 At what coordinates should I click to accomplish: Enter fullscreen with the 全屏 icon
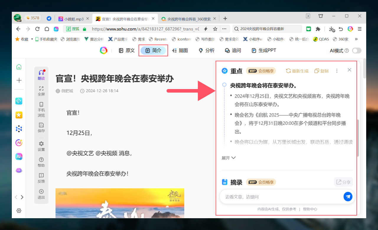(x=41, y=88)
